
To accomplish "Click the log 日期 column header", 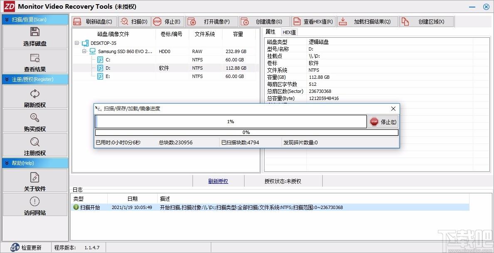I will 132,199.
